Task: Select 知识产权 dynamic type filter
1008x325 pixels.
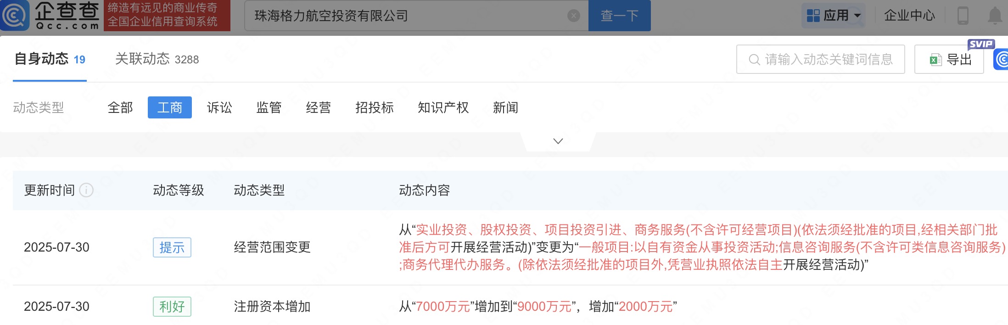Action: 443,107
